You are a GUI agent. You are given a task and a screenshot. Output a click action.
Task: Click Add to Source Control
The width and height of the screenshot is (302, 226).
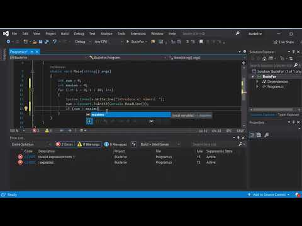[x=269, y=195]
